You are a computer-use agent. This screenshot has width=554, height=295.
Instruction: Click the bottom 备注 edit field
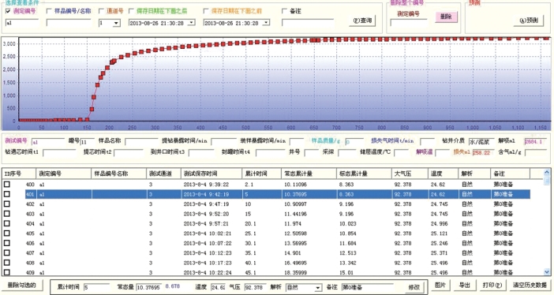tap(368, 288)
